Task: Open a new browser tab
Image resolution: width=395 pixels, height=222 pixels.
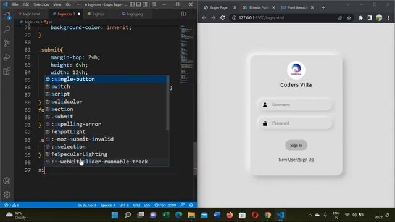Action: coord(323,7)
